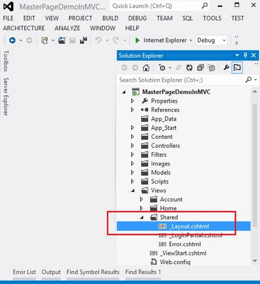This screenshot has width=260, height=284.
Task: Close the Solution Explorer panel
Action: 253,55
